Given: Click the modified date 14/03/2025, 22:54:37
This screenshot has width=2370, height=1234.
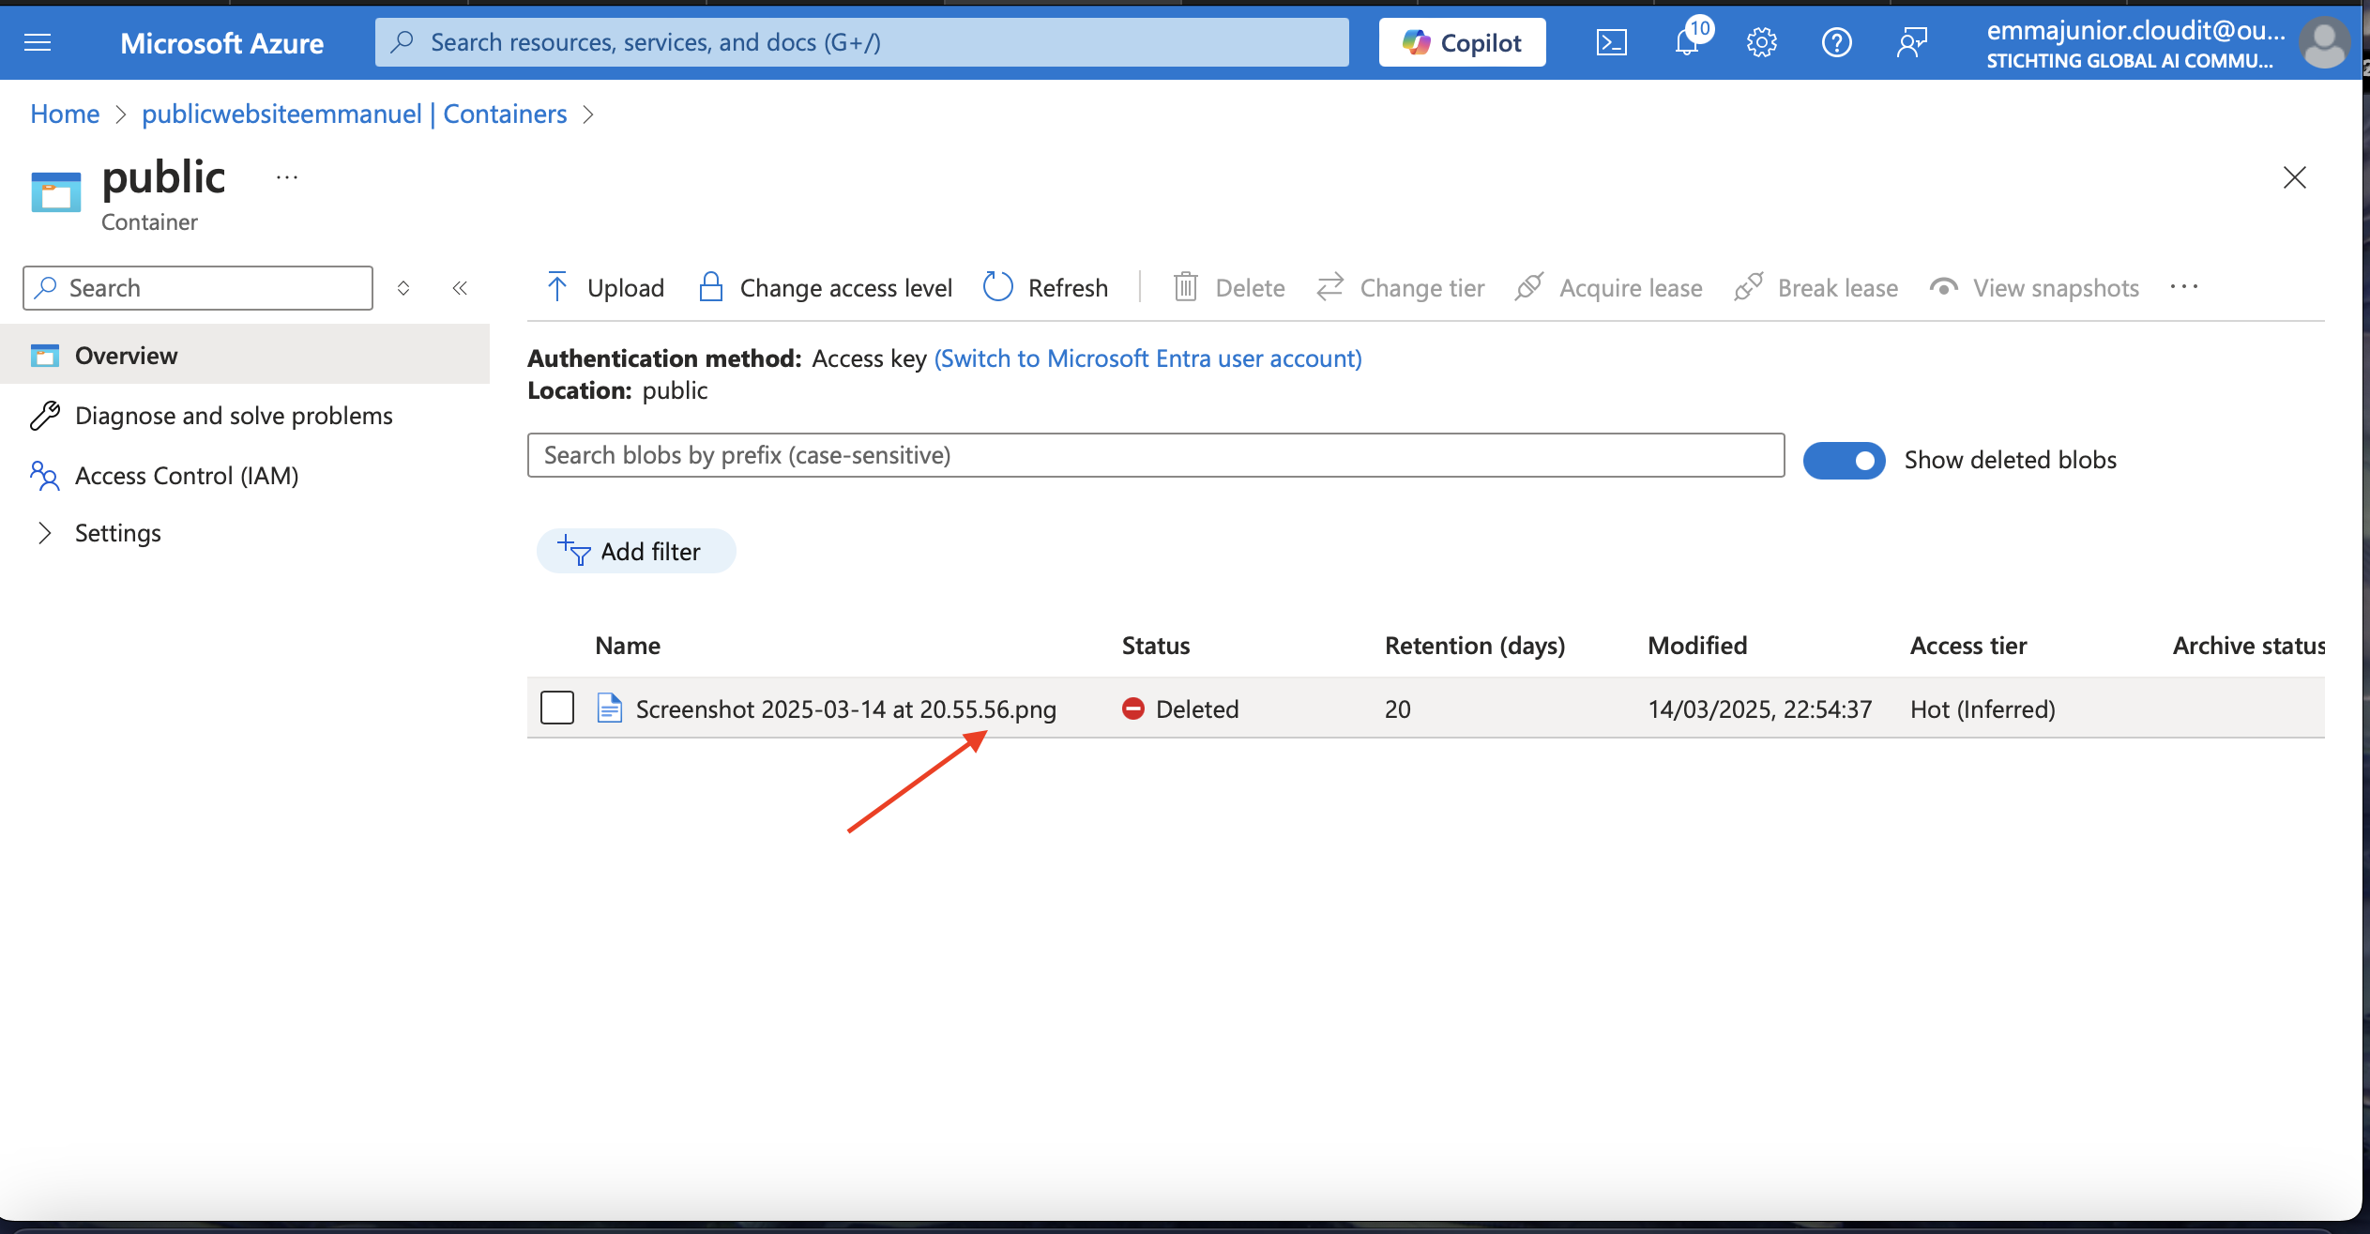Looking at the screenshot, I should tap(1760, 708).
